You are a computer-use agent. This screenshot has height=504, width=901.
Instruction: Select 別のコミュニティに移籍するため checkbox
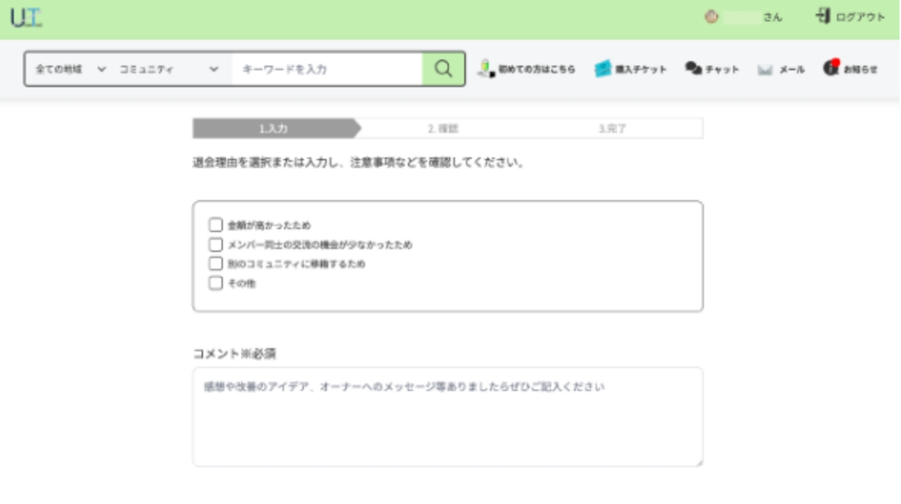tap(216, 263)
